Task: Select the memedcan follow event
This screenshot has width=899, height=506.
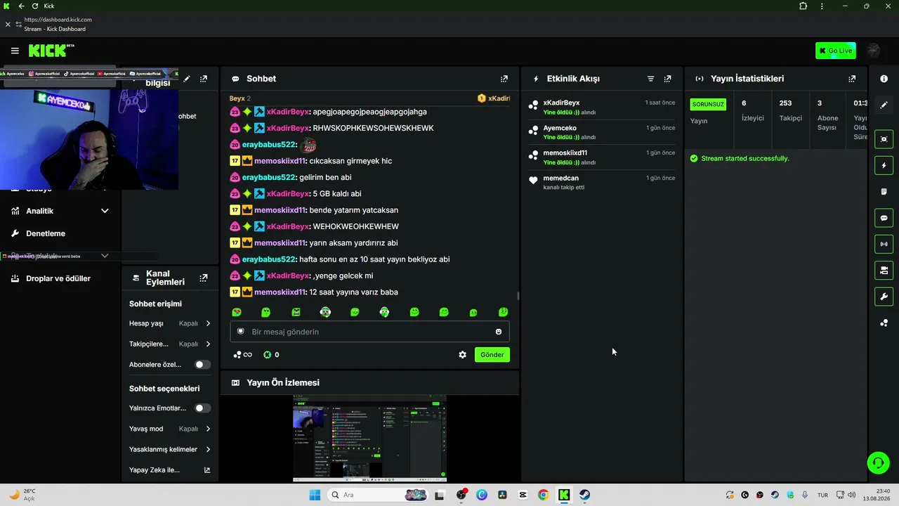Action: (x=602, y=182)
